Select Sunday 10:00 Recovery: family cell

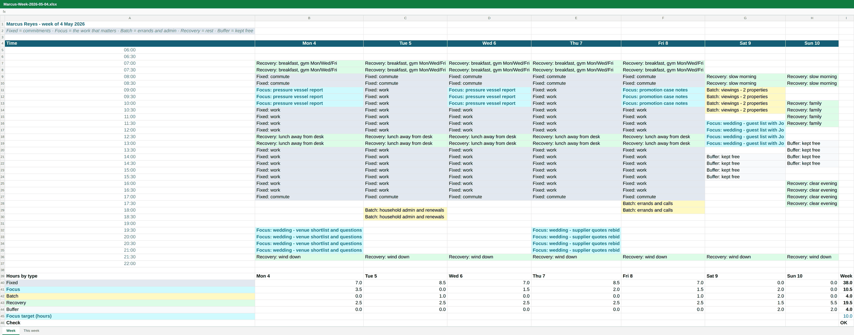click(812, 103)
